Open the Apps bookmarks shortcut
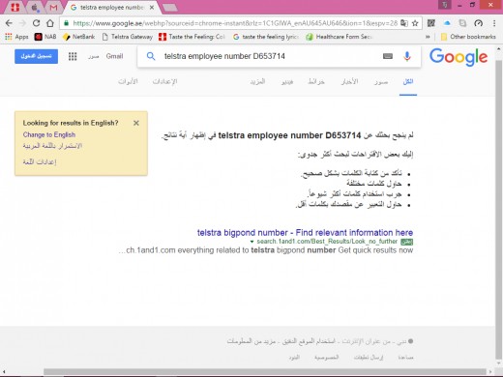Viewport: 503px width, 377px height. tap(16, 37)
